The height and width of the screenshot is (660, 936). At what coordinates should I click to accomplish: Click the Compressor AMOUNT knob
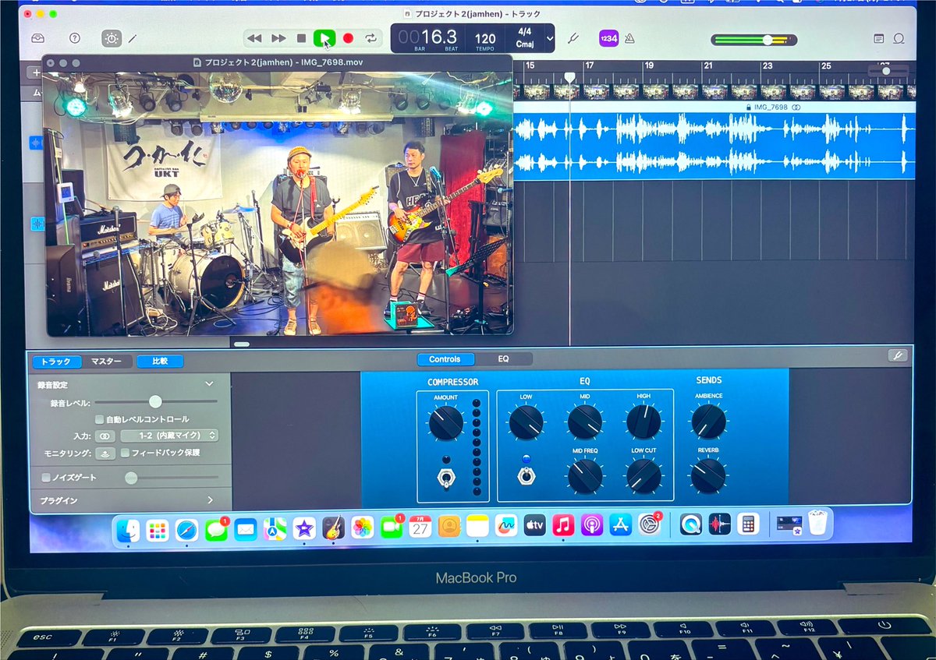(x=445, y=423)
